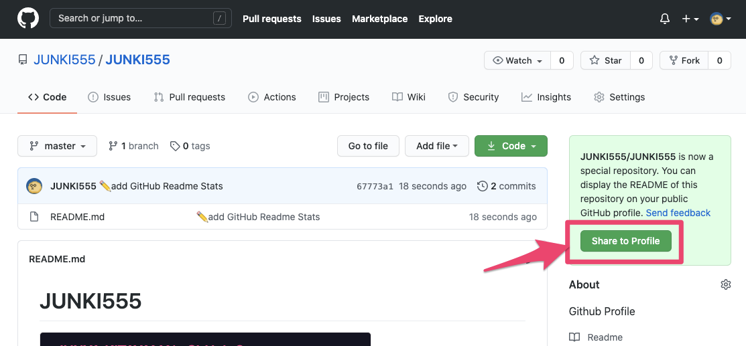Open the notifications bell
The width and height of the screenshot is (746, 346).
pos(665,19)
